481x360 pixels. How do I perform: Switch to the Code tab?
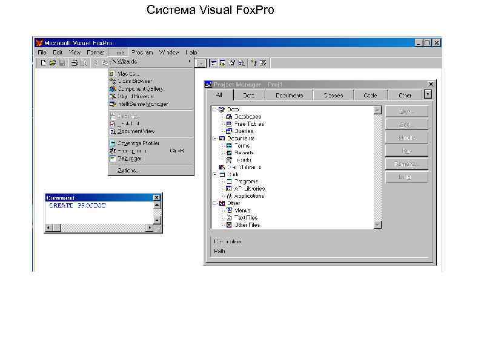pos(370,95)
